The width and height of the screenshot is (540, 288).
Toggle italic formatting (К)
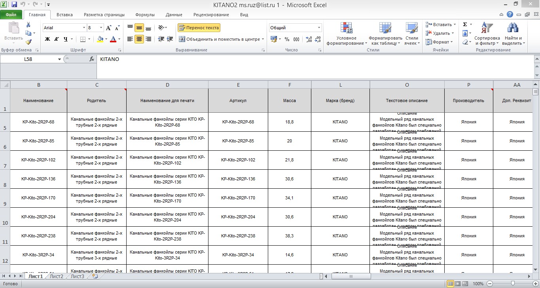pos(56,39)
